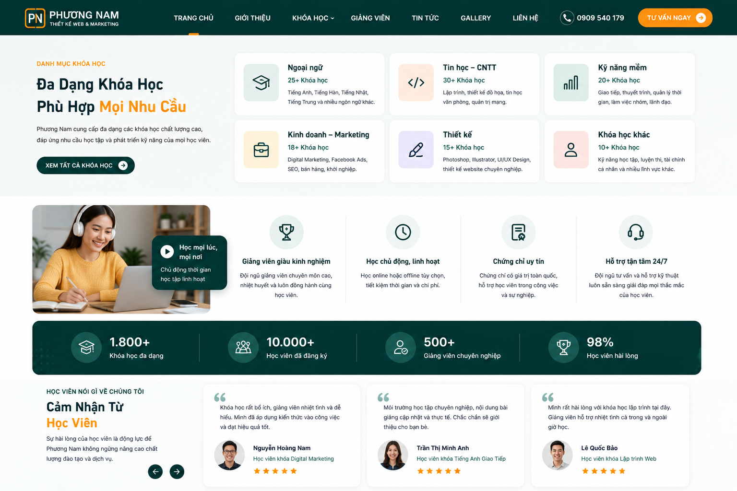737x491 pixels.
Task: Click Trần Thị Minh Anh's avatar photo
Action: tap(393, 455)
